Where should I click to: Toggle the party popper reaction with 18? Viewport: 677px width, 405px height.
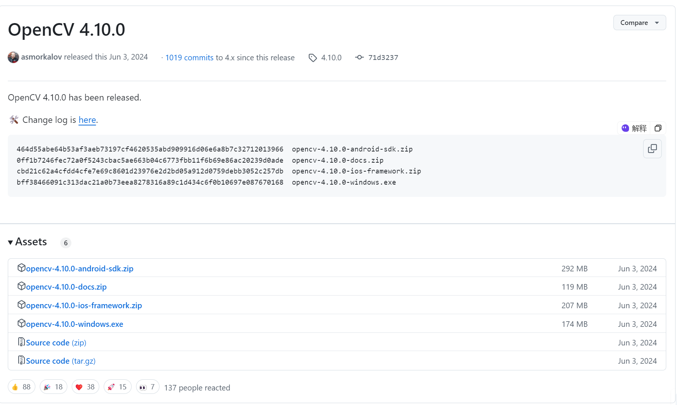54,387
